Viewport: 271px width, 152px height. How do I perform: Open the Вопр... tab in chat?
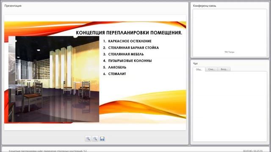pyautogui.click(x=224, y=69)
